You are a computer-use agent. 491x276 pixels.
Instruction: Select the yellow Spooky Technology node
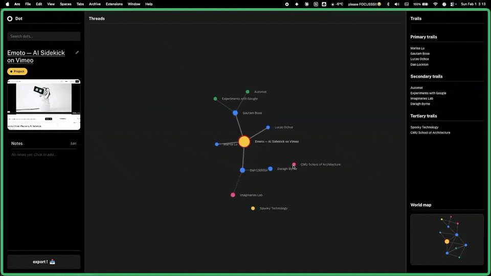coord(253,209)
